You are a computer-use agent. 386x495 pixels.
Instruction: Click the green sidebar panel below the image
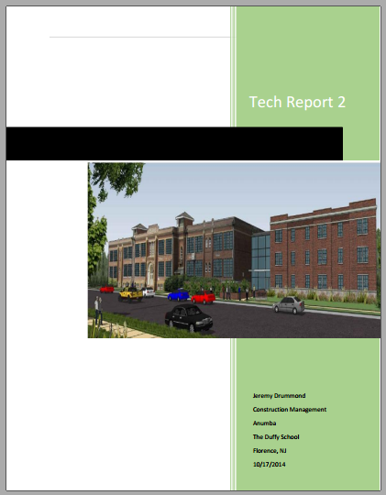[308, 414]
